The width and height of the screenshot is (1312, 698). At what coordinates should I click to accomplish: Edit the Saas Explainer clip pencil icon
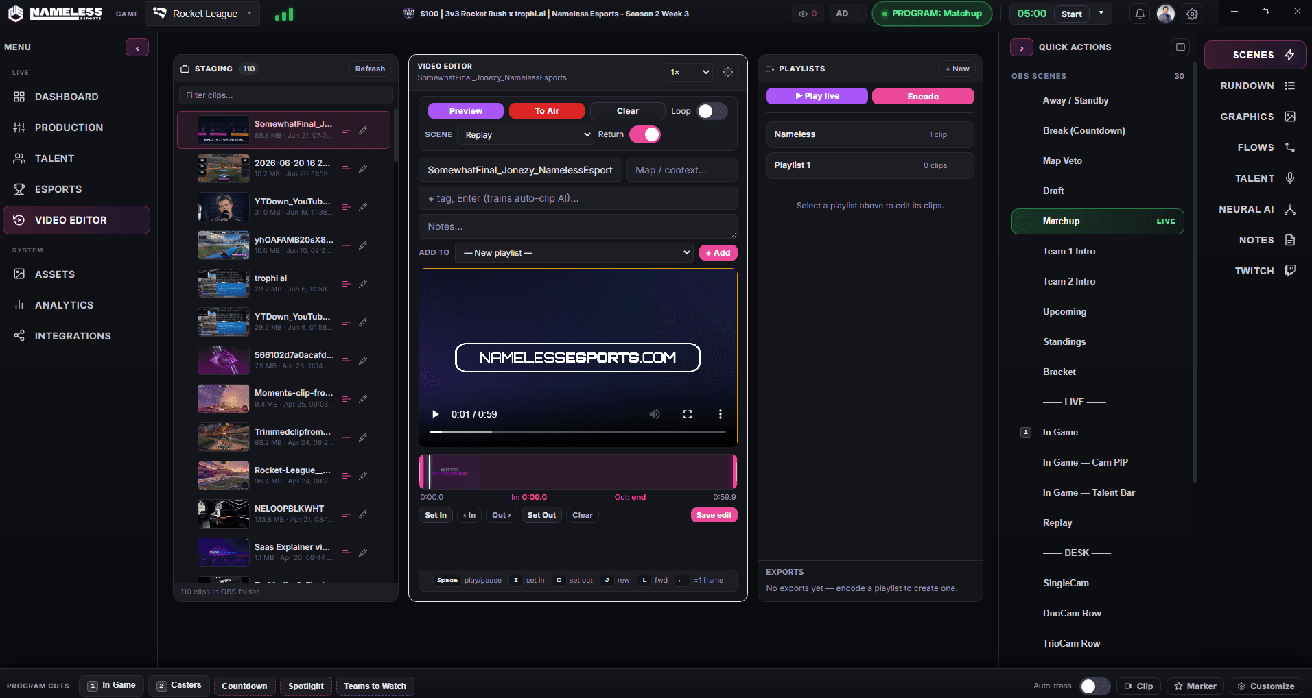[363, 552]
